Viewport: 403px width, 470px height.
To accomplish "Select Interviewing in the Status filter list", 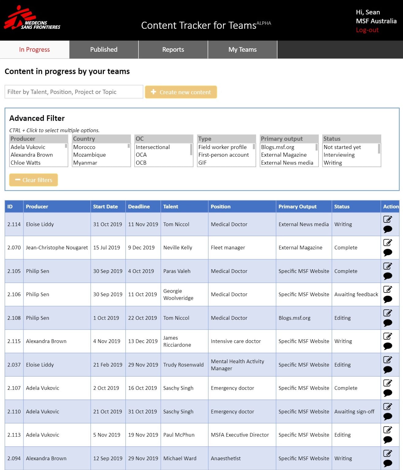I will (339, 155).
